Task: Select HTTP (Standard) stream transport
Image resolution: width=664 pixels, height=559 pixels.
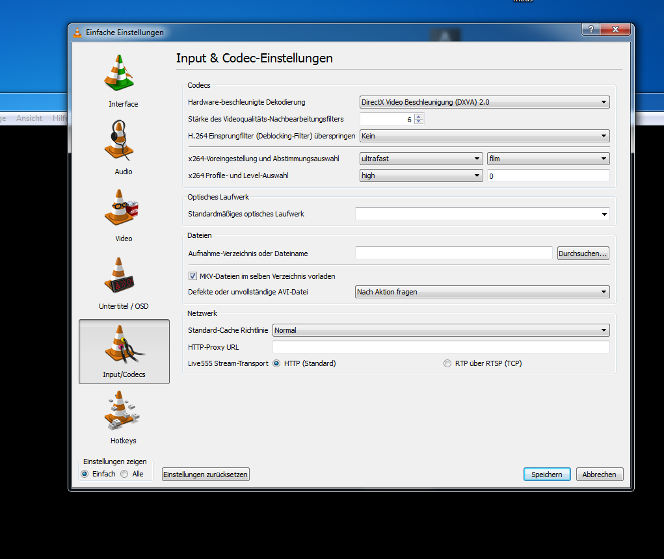Action: (276, 363)
